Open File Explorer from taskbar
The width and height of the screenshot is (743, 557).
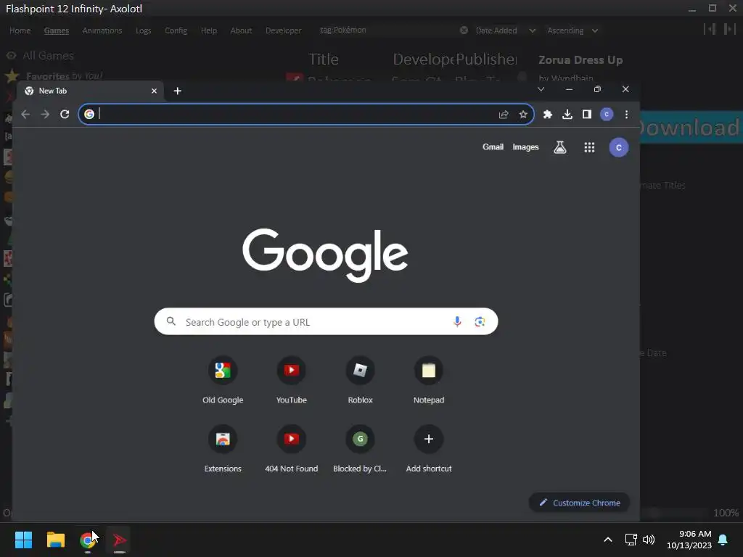(55, 540)
